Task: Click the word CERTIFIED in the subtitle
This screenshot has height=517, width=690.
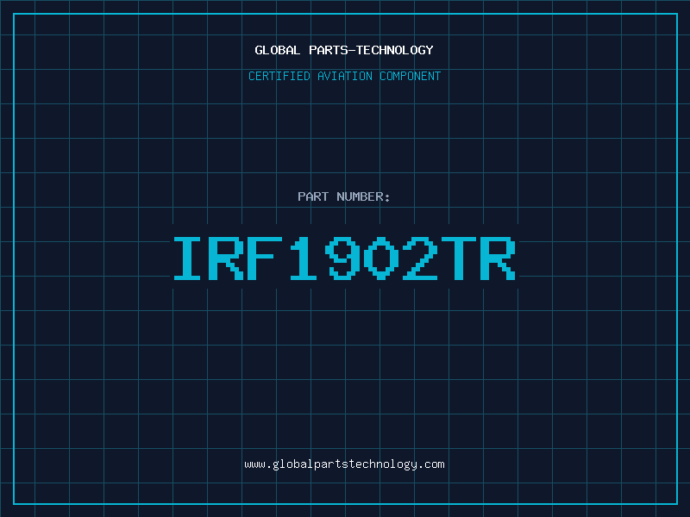Action: pos(279,76)
